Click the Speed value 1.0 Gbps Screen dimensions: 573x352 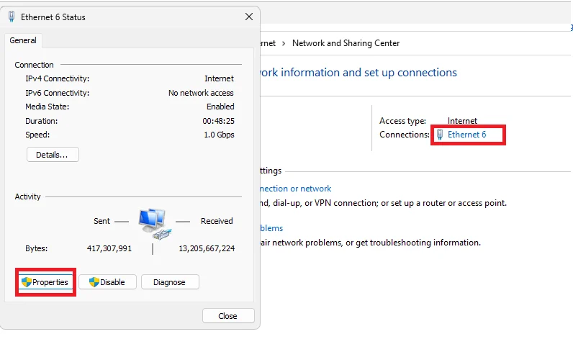pyautogui.click(x=219, y=135)
